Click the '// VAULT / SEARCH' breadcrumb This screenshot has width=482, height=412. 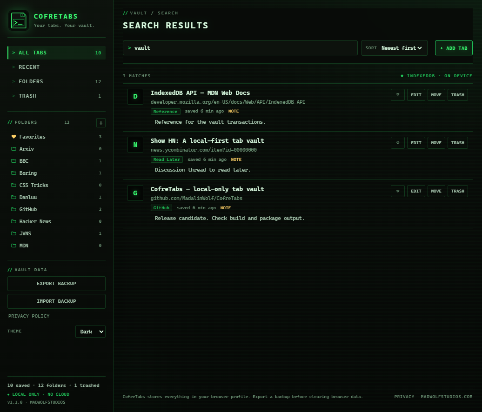click(150, 13)
